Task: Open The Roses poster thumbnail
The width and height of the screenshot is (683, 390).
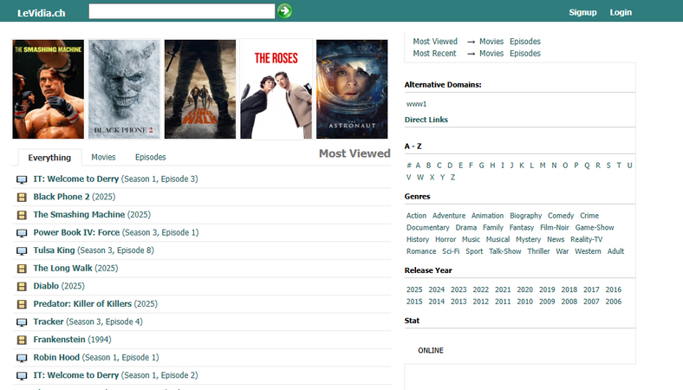Action: pyautogui.click(x=276, y=88)
